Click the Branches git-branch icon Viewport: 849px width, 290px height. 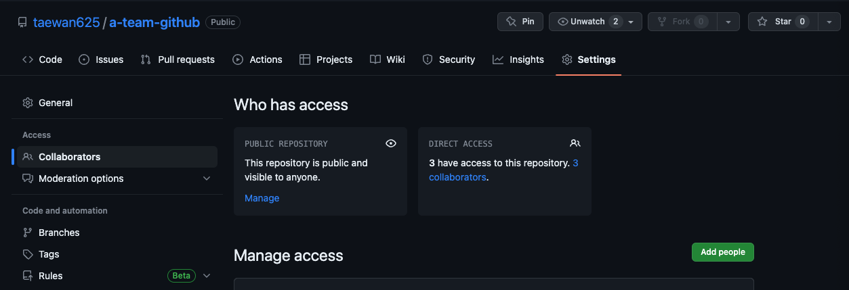point(28,233)
